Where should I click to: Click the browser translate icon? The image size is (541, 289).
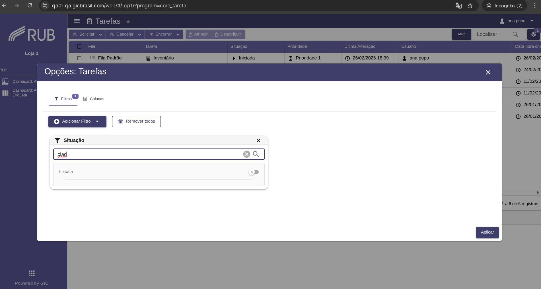pyautogui.click(x=458, y=6)
